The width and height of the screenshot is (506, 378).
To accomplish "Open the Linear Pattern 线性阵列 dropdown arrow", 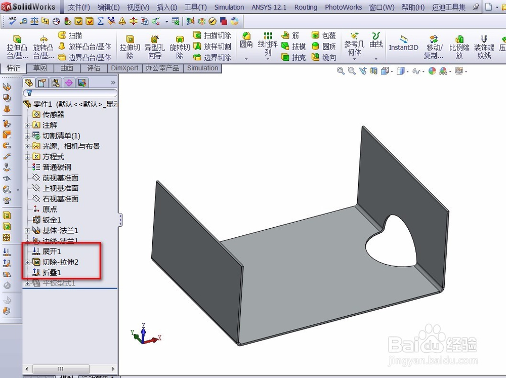I will (x=268, y=59).
